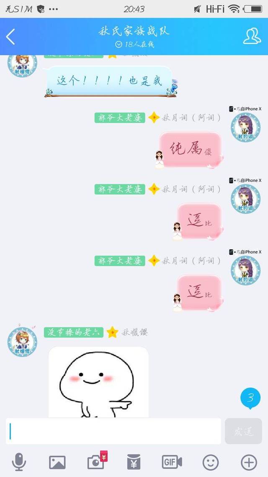Viewport: 268px width, 477px height.
Task: Tap the red packet yen icon
Action: click(x=134, y=462)
